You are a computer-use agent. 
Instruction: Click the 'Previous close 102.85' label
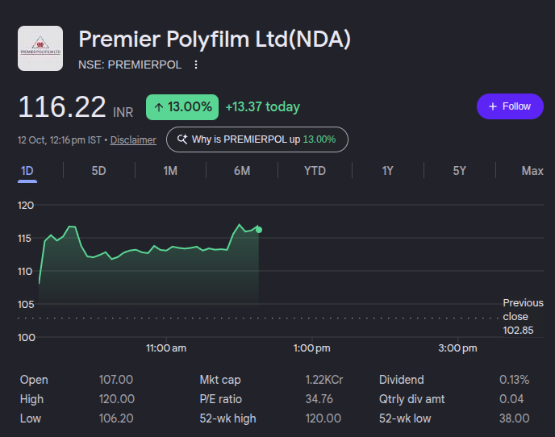523,317
